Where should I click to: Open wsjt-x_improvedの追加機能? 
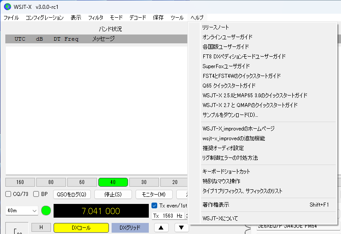click(263, 138)
